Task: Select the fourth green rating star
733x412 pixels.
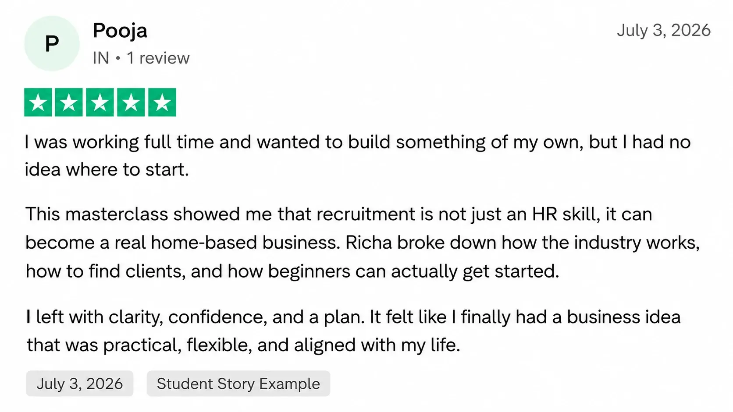Action: 131,102
